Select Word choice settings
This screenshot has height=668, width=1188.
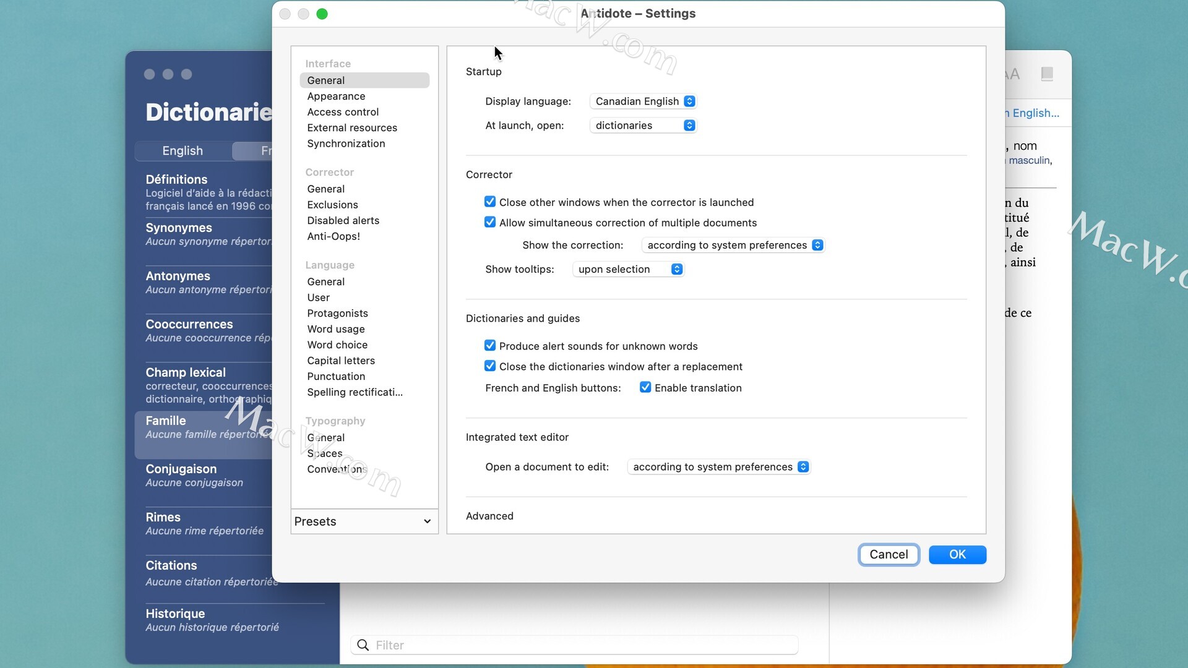click(337, 345)
